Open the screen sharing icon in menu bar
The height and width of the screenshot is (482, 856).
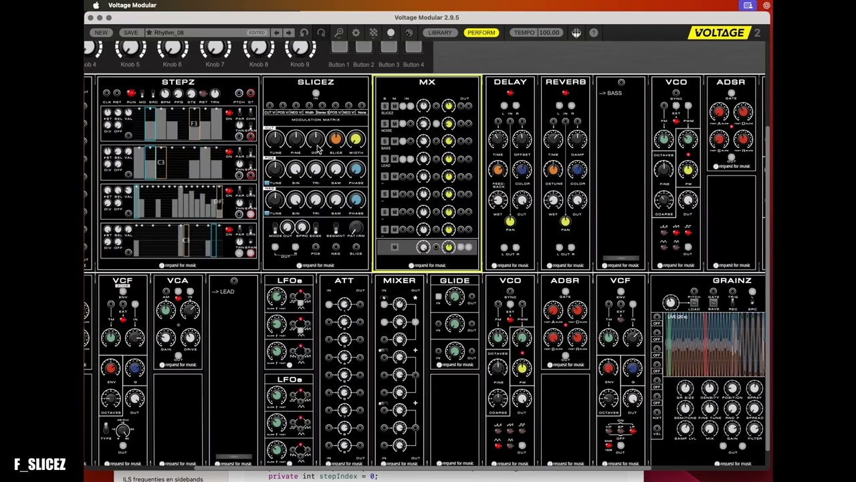click(748, 5)
